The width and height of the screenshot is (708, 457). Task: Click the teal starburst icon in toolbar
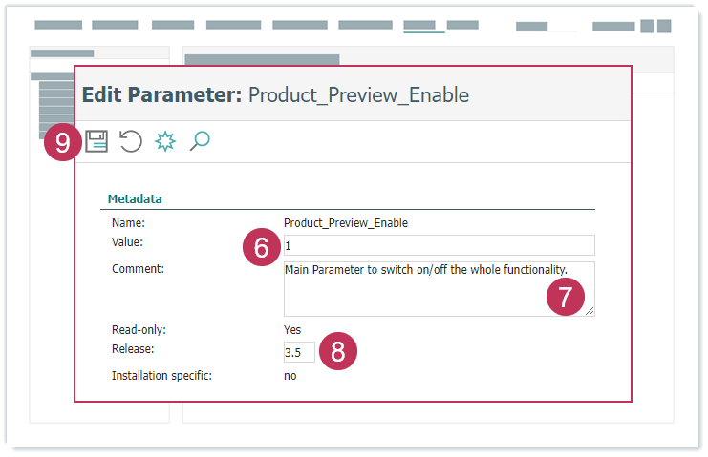[165, 142]
